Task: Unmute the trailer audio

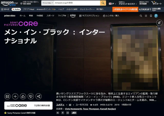Action: (159, 23)
